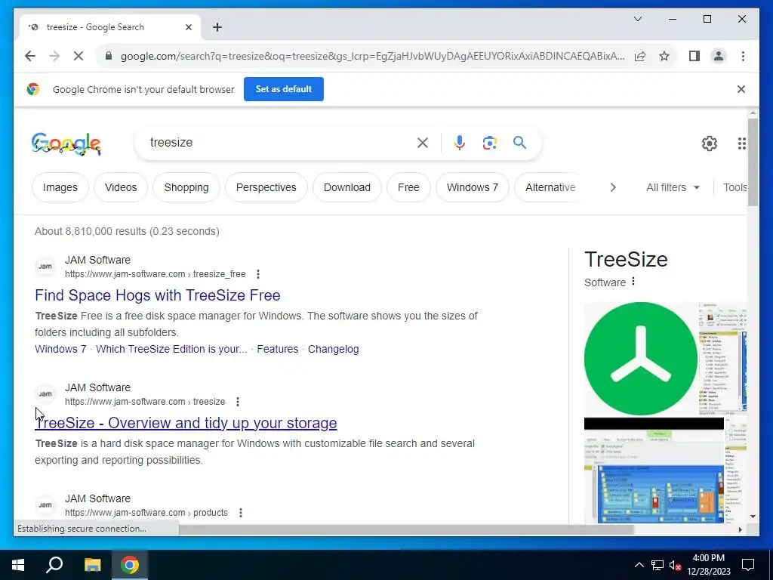Open a new tab with the plus button

tap(217, 27)
